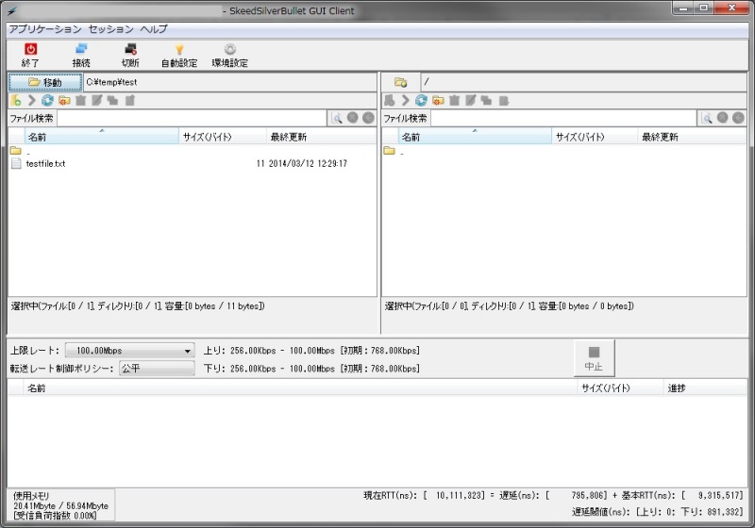
Task: Click the 移動 button in local pane
Action: (x=45, y=82)
